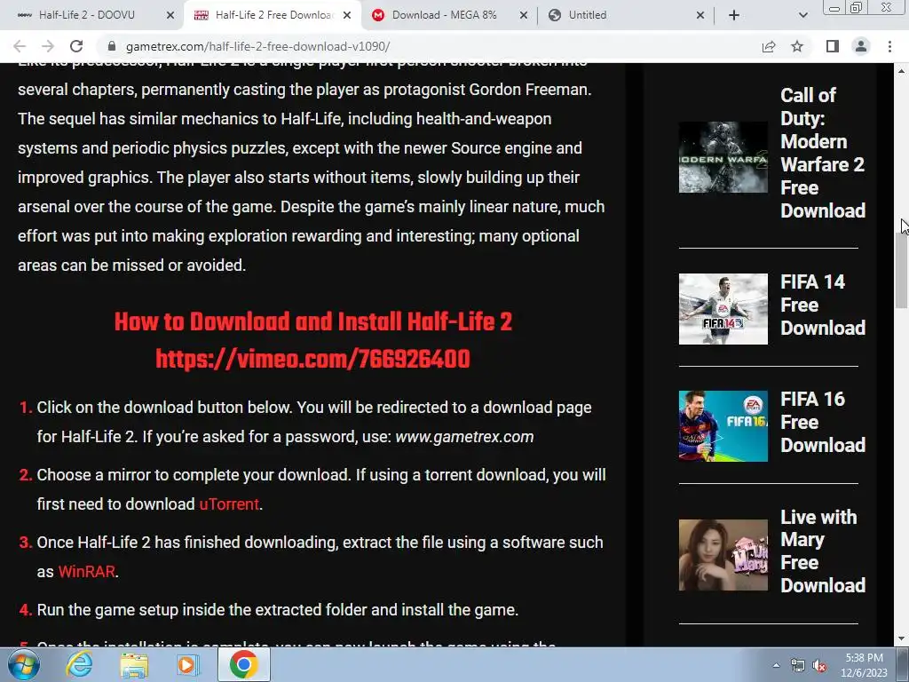Click the scrollbar up arrow
Screen dimensions: 909x682
(902, 71)
